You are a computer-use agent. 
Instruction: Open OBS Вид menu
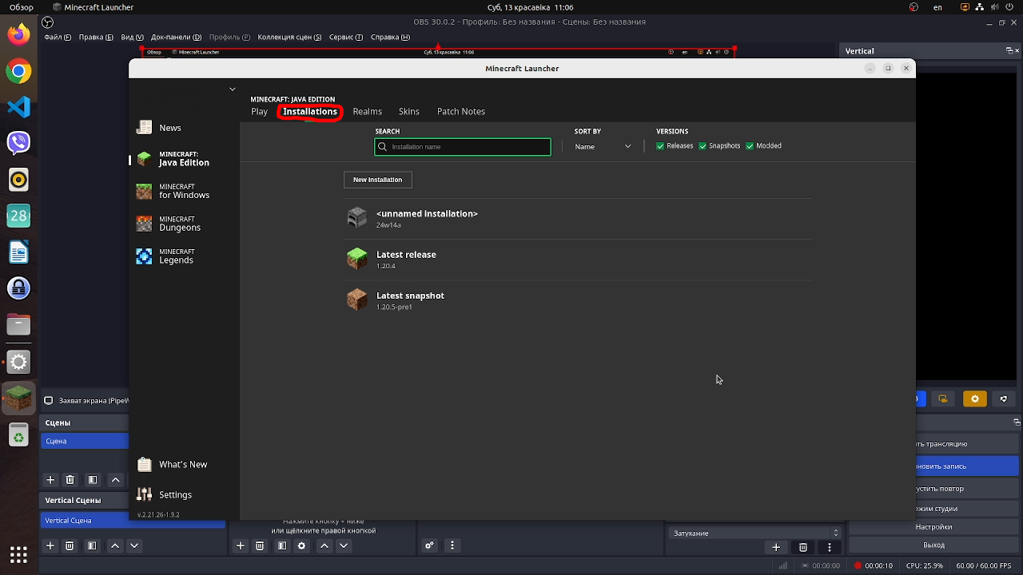point(133,37)
